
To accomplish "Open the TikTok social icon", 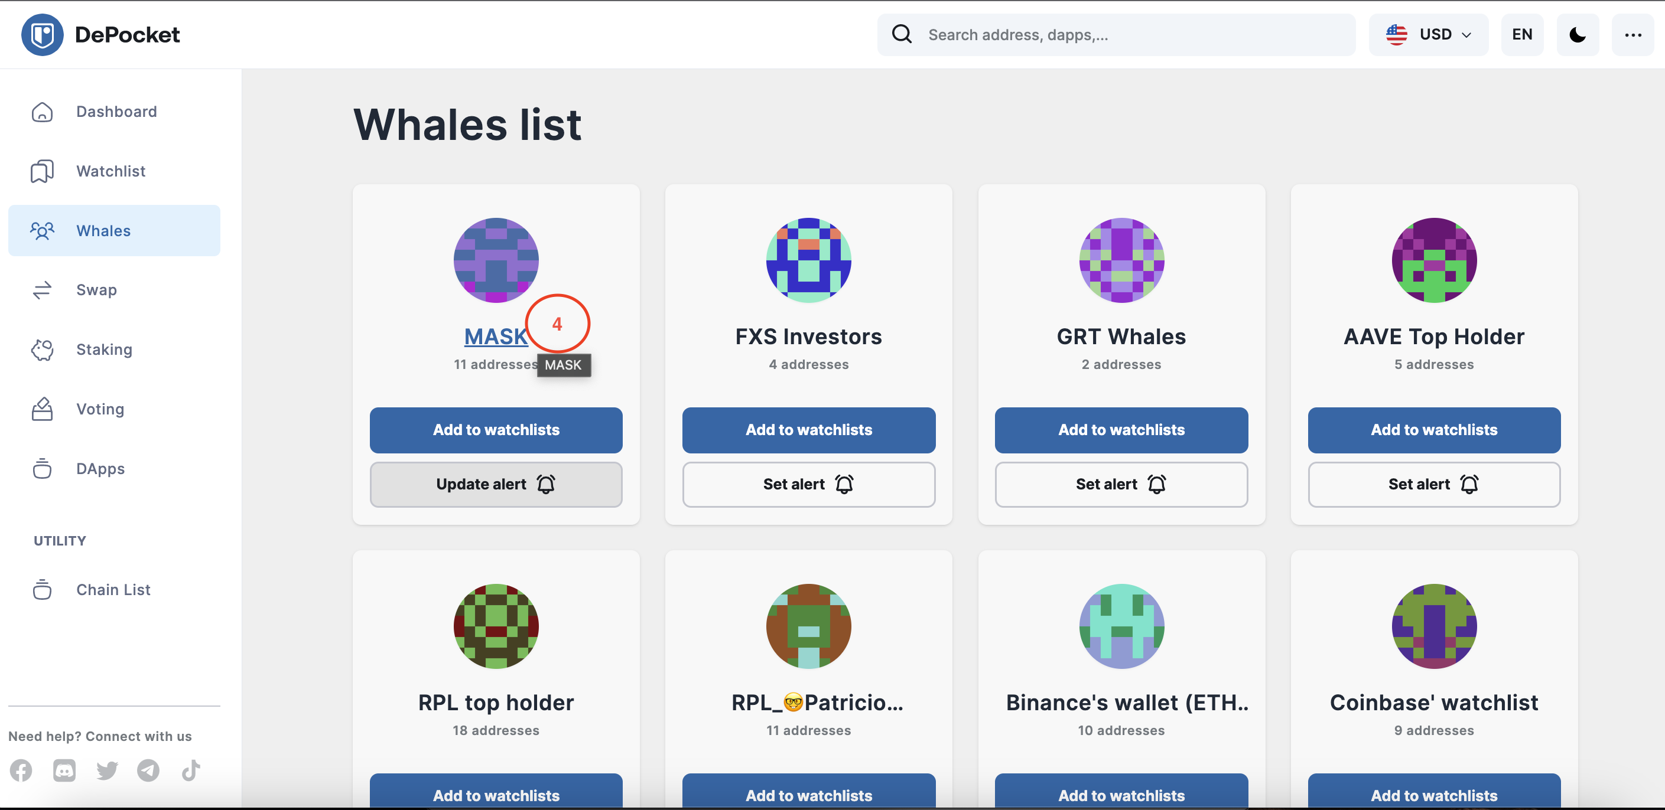I will click(x=191, y=770).
